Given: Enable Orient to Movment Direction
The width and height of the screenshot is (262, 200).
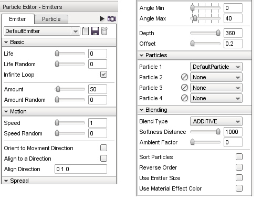Looking at the screenshot, I should pyautogui.click(x=103, y=148).
